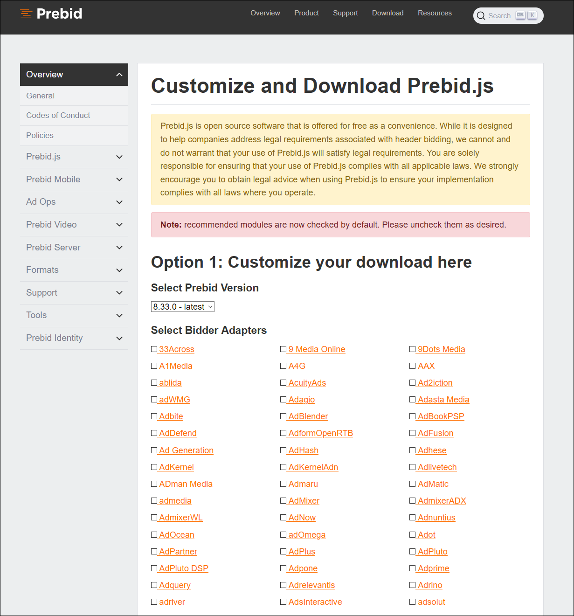Tick the AdBookPSP adapter checkbox
This screenshot has height=616, width=574.
413,416
